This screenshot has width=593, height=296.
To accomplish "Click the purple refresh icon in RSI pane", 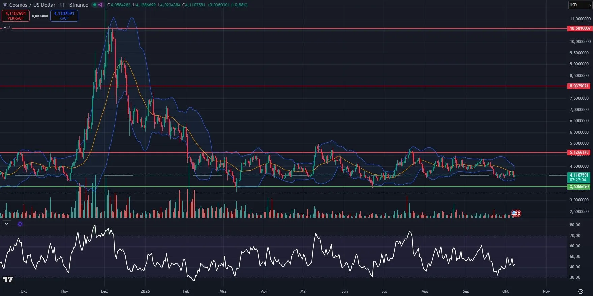I will (x=20, y=224).
